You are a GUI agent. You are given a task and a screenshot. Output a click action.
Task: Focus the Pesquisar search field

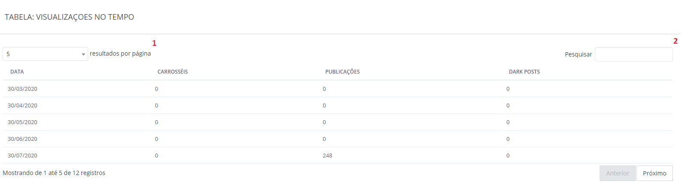(x=633, y=54)
